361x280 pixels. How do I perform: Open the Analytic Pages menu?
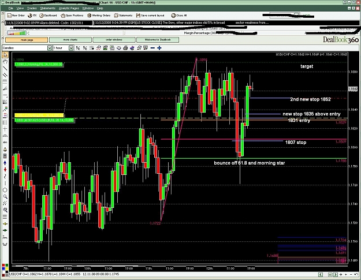pos(69,8)
